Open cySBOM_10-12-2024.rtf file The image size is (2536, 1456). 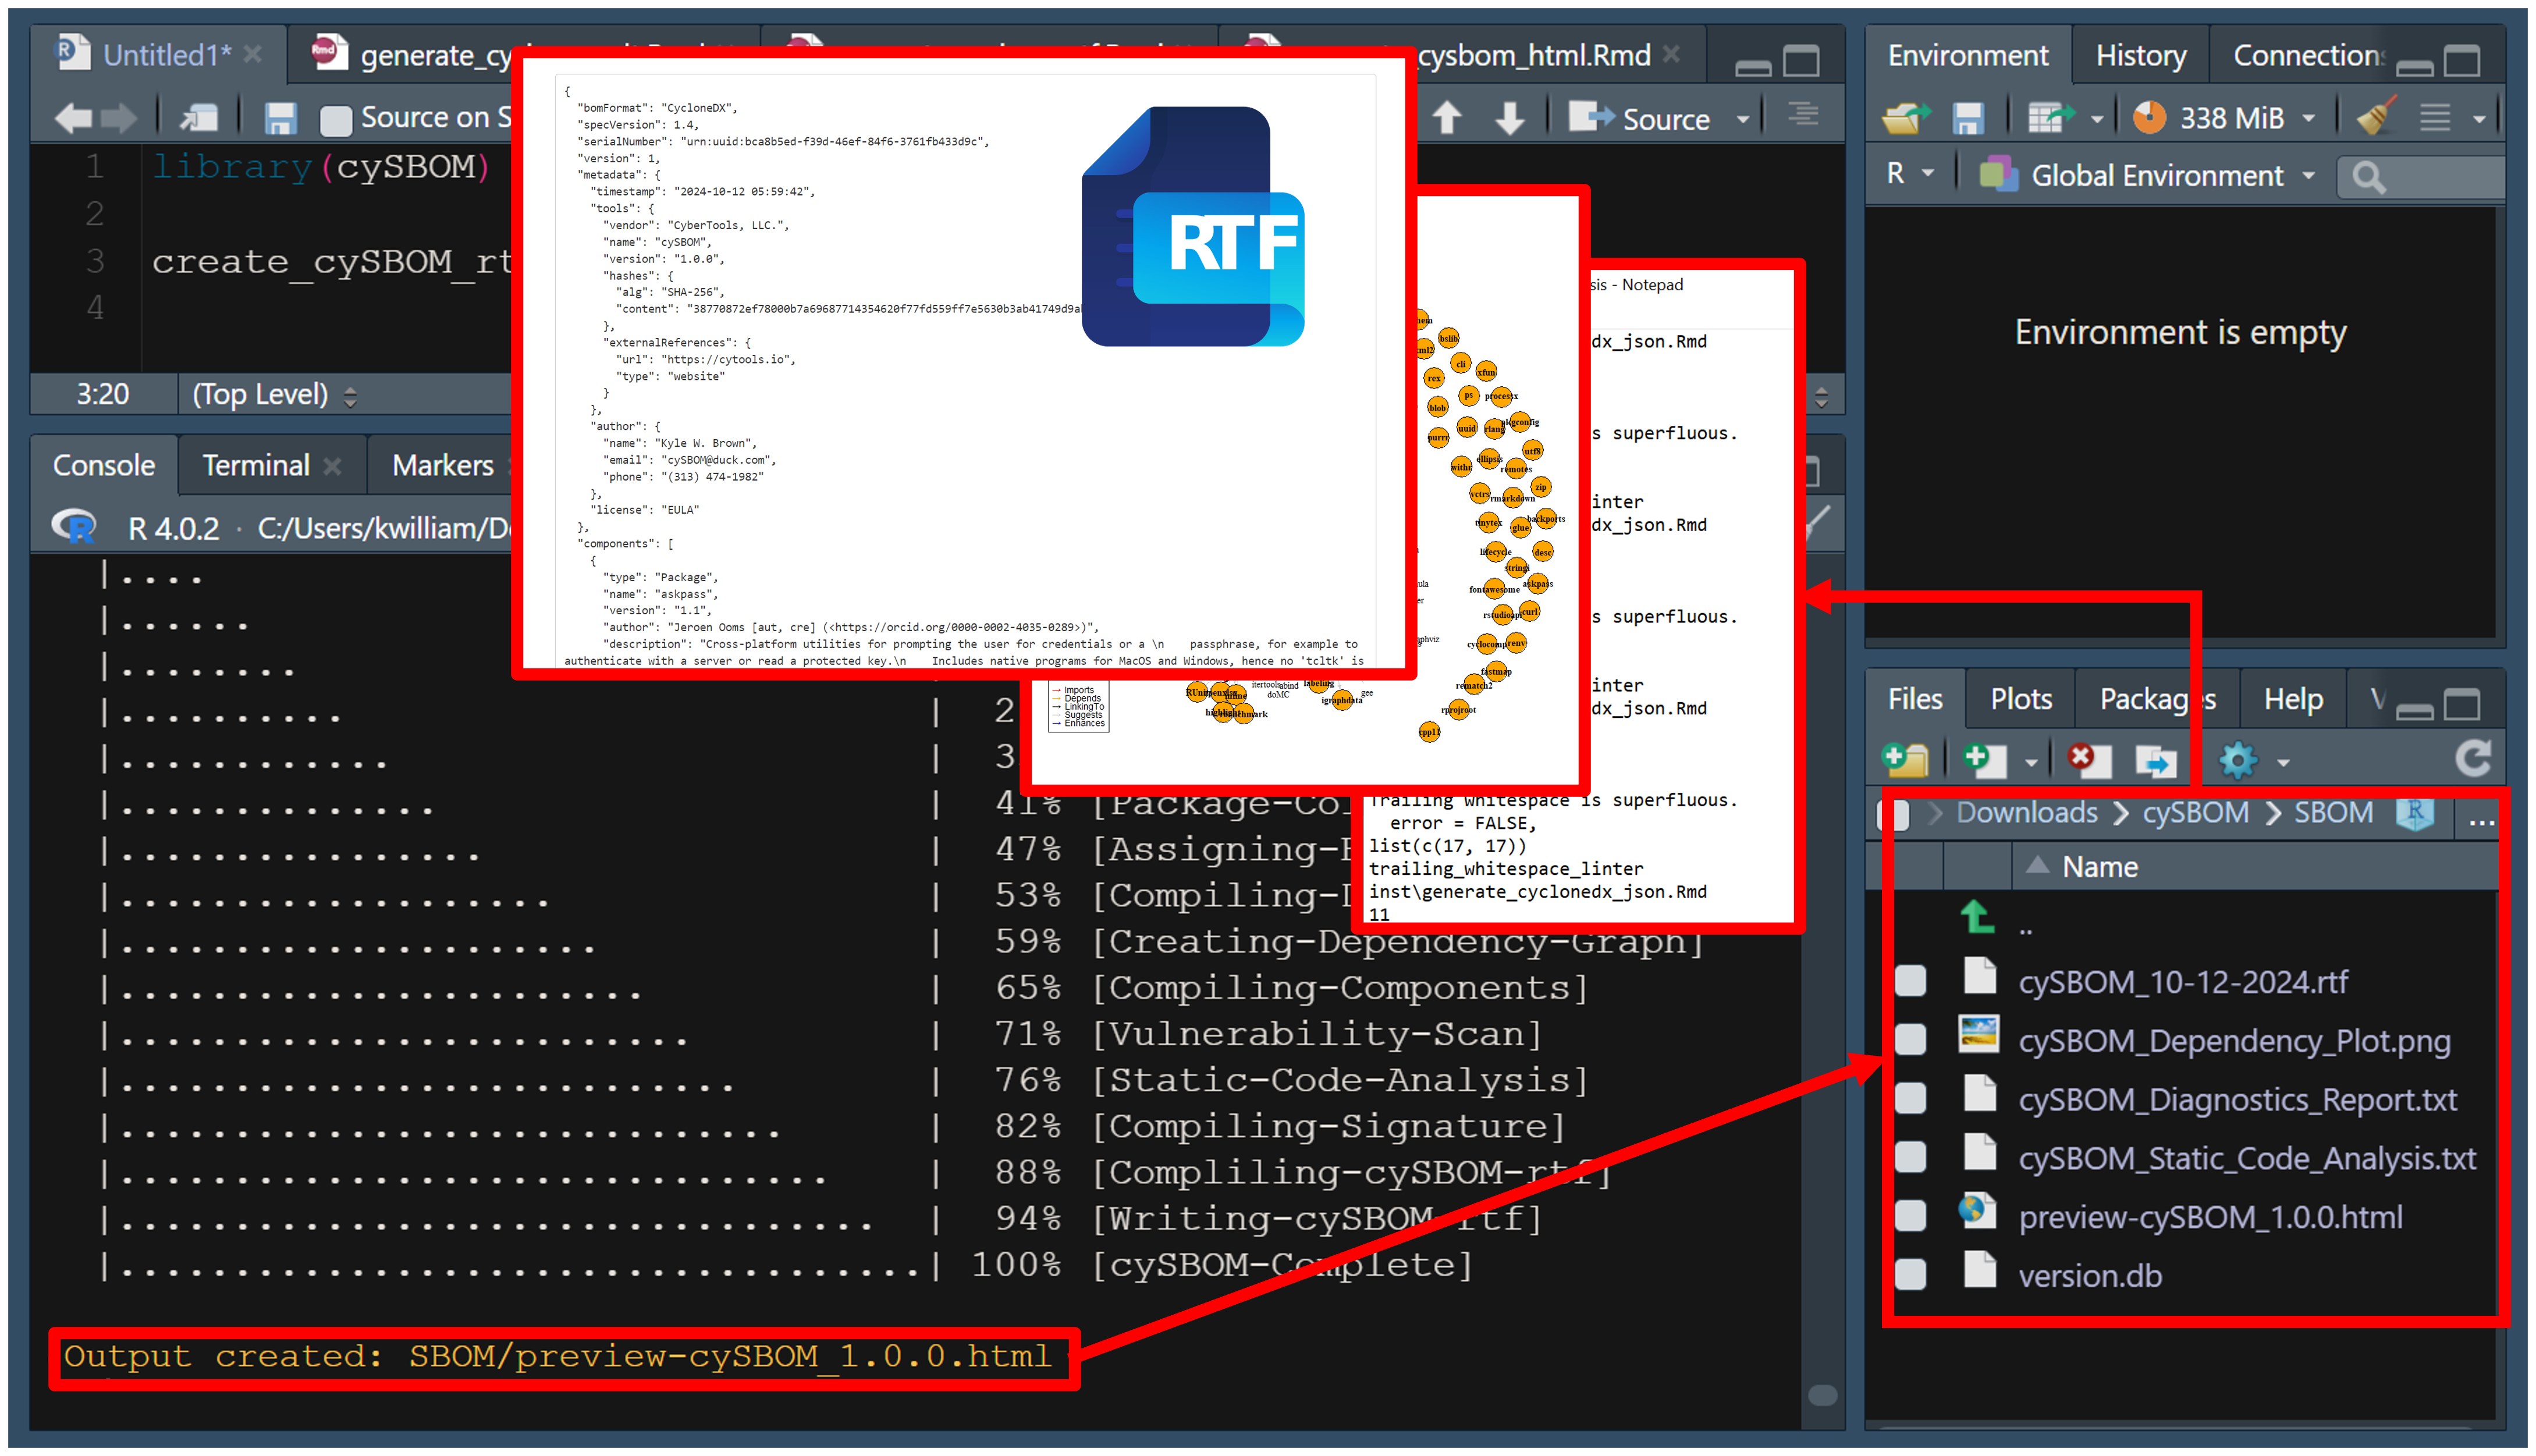point(2182,982)
